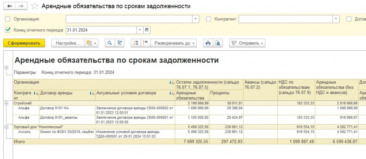
Task: Click into the Организация input field
Action: click(x=129, y=19)
